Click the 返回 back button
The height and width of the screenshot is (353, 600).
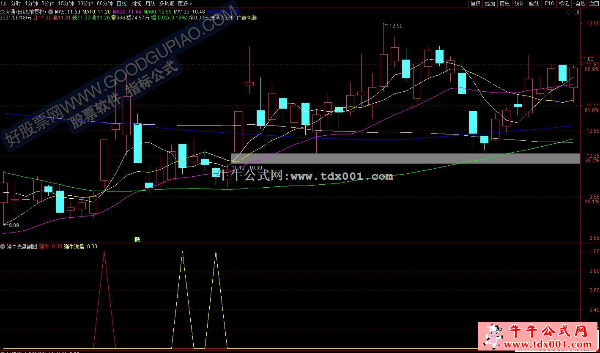[594, 3]
